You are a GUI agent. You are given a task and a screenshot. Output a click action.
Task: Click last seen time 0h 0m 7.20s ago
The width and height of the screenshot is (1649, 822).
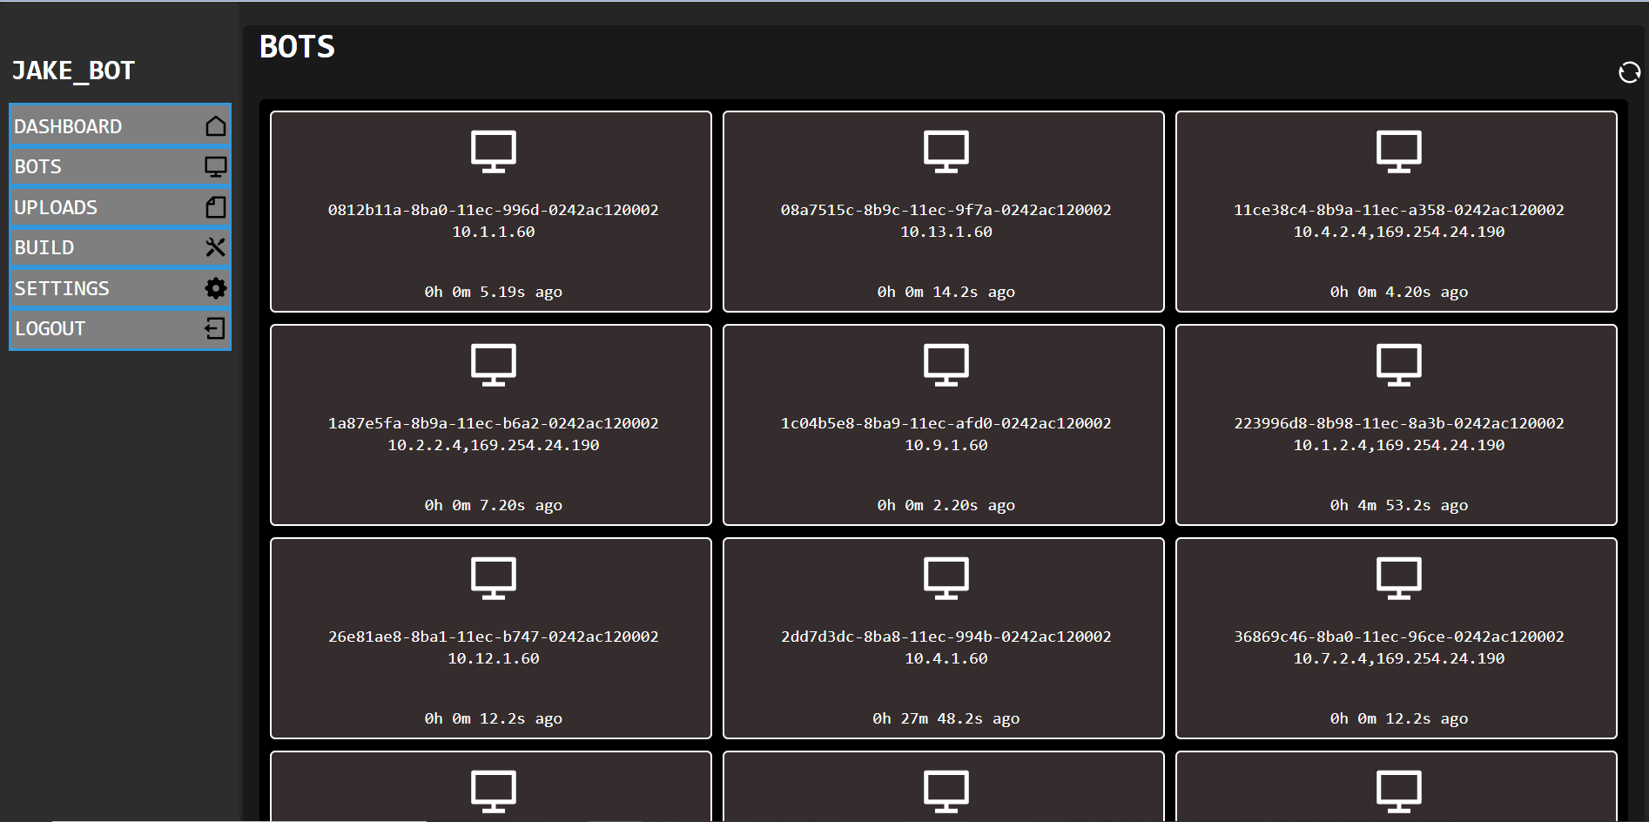point(494,505)
